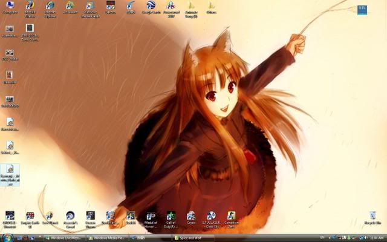
Task: Launch the Windows Media Player desktop shortcut
Action: [90, 6]
